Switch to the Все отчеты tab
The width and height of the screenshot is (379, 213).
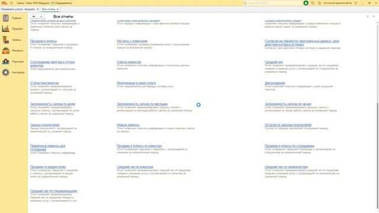(49, 9)
